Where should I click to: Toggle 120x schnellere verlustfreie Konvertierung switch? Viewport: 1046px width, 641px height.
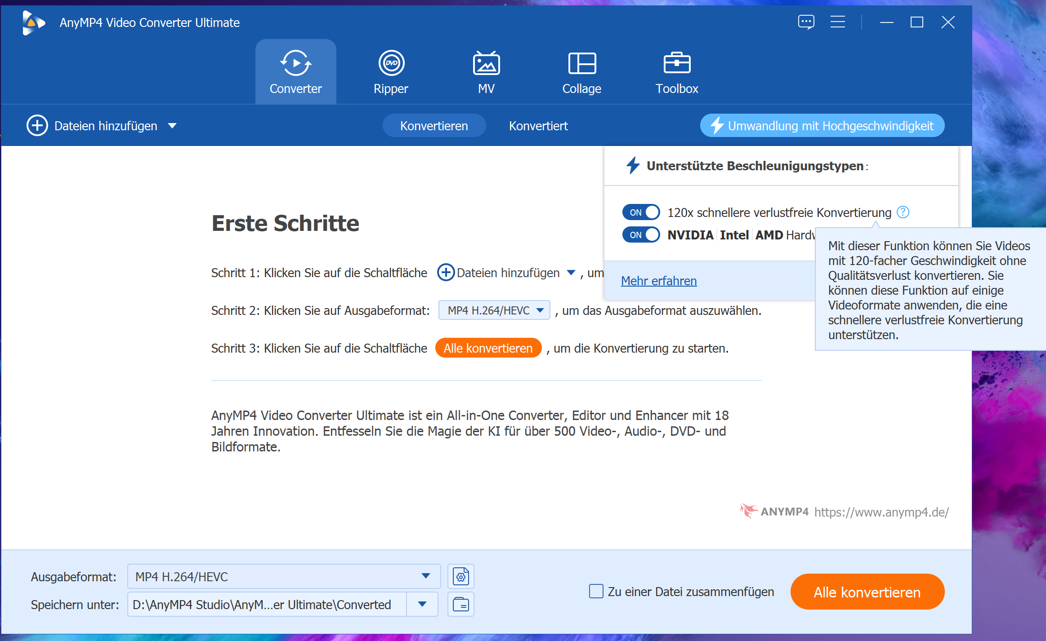click(x=641, y=212)
